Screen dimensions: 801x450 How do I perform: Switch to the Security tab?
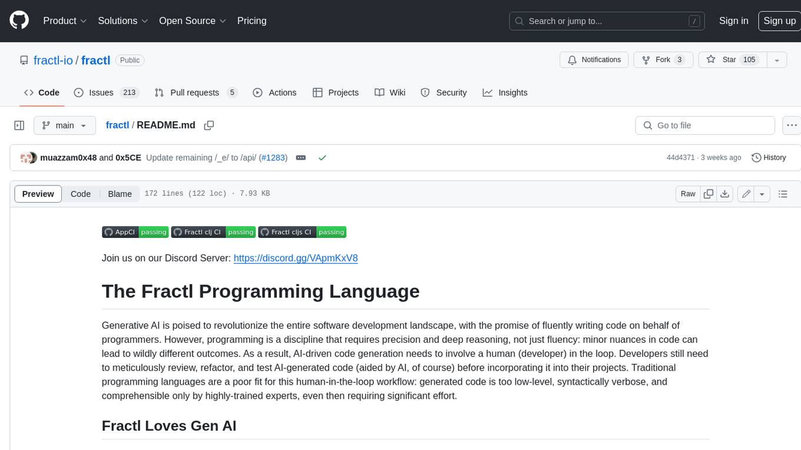pos(443,92)
